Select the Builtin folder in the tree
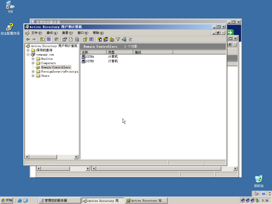This screenshot has height=204, width=272. coord(47,59)
